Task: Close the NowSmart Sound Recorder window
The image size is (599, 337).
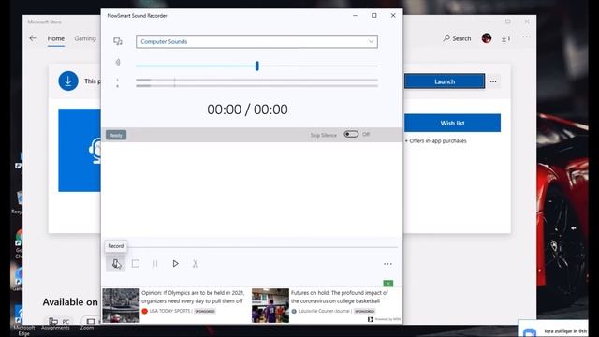Action: tap(393, 16)
